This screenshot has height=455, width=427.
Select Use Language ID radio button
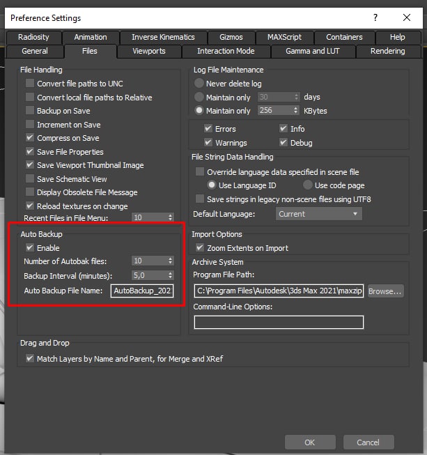point(212,185)
